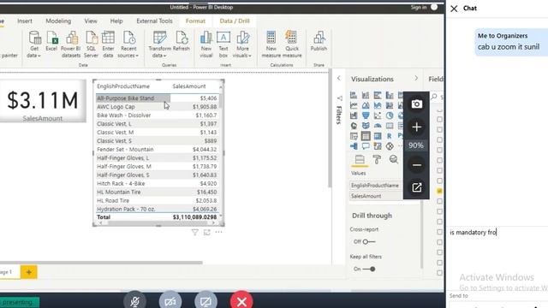Click the Publish icon

click(319, 41)
